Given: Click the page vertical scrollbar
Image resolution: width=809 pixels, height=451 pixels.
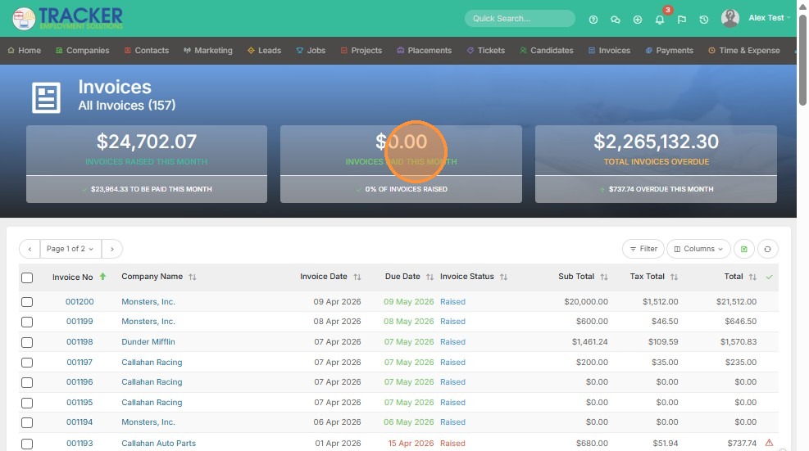Looking at the screenshot, I should [802, 60].
